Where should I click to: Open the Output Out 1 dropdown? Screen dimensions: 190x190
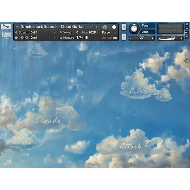pos(43,32)
